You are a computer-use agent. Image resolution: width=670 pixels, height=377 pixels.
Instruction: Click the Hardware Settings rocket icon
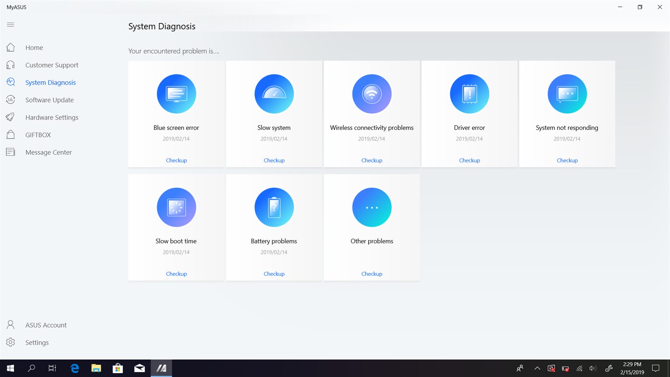pos(11,117)
